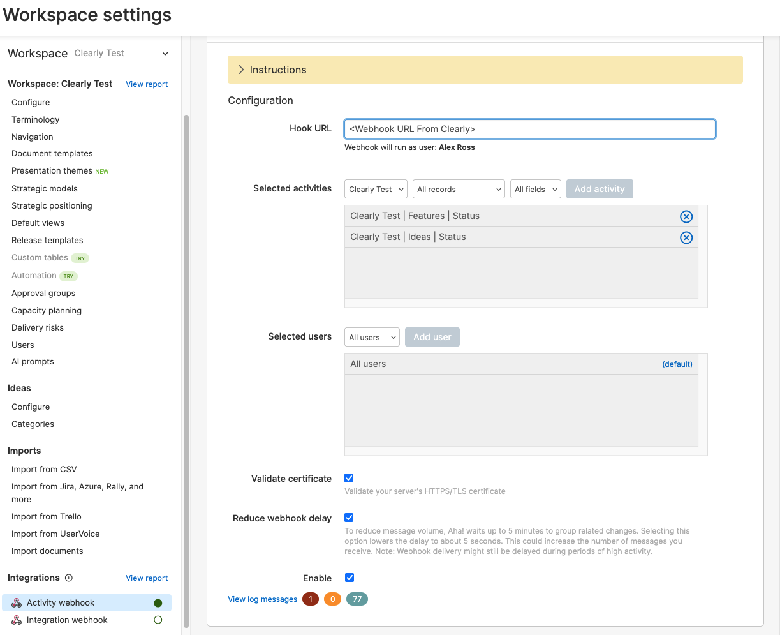Open Import from UserVoice
The height and width of the screenshot is (635, 780).
tap(55, 534)
